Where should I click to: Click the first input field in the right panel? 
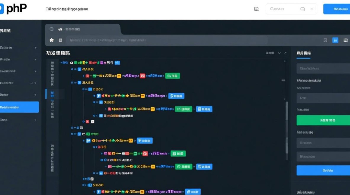click(x=323, y=68)
